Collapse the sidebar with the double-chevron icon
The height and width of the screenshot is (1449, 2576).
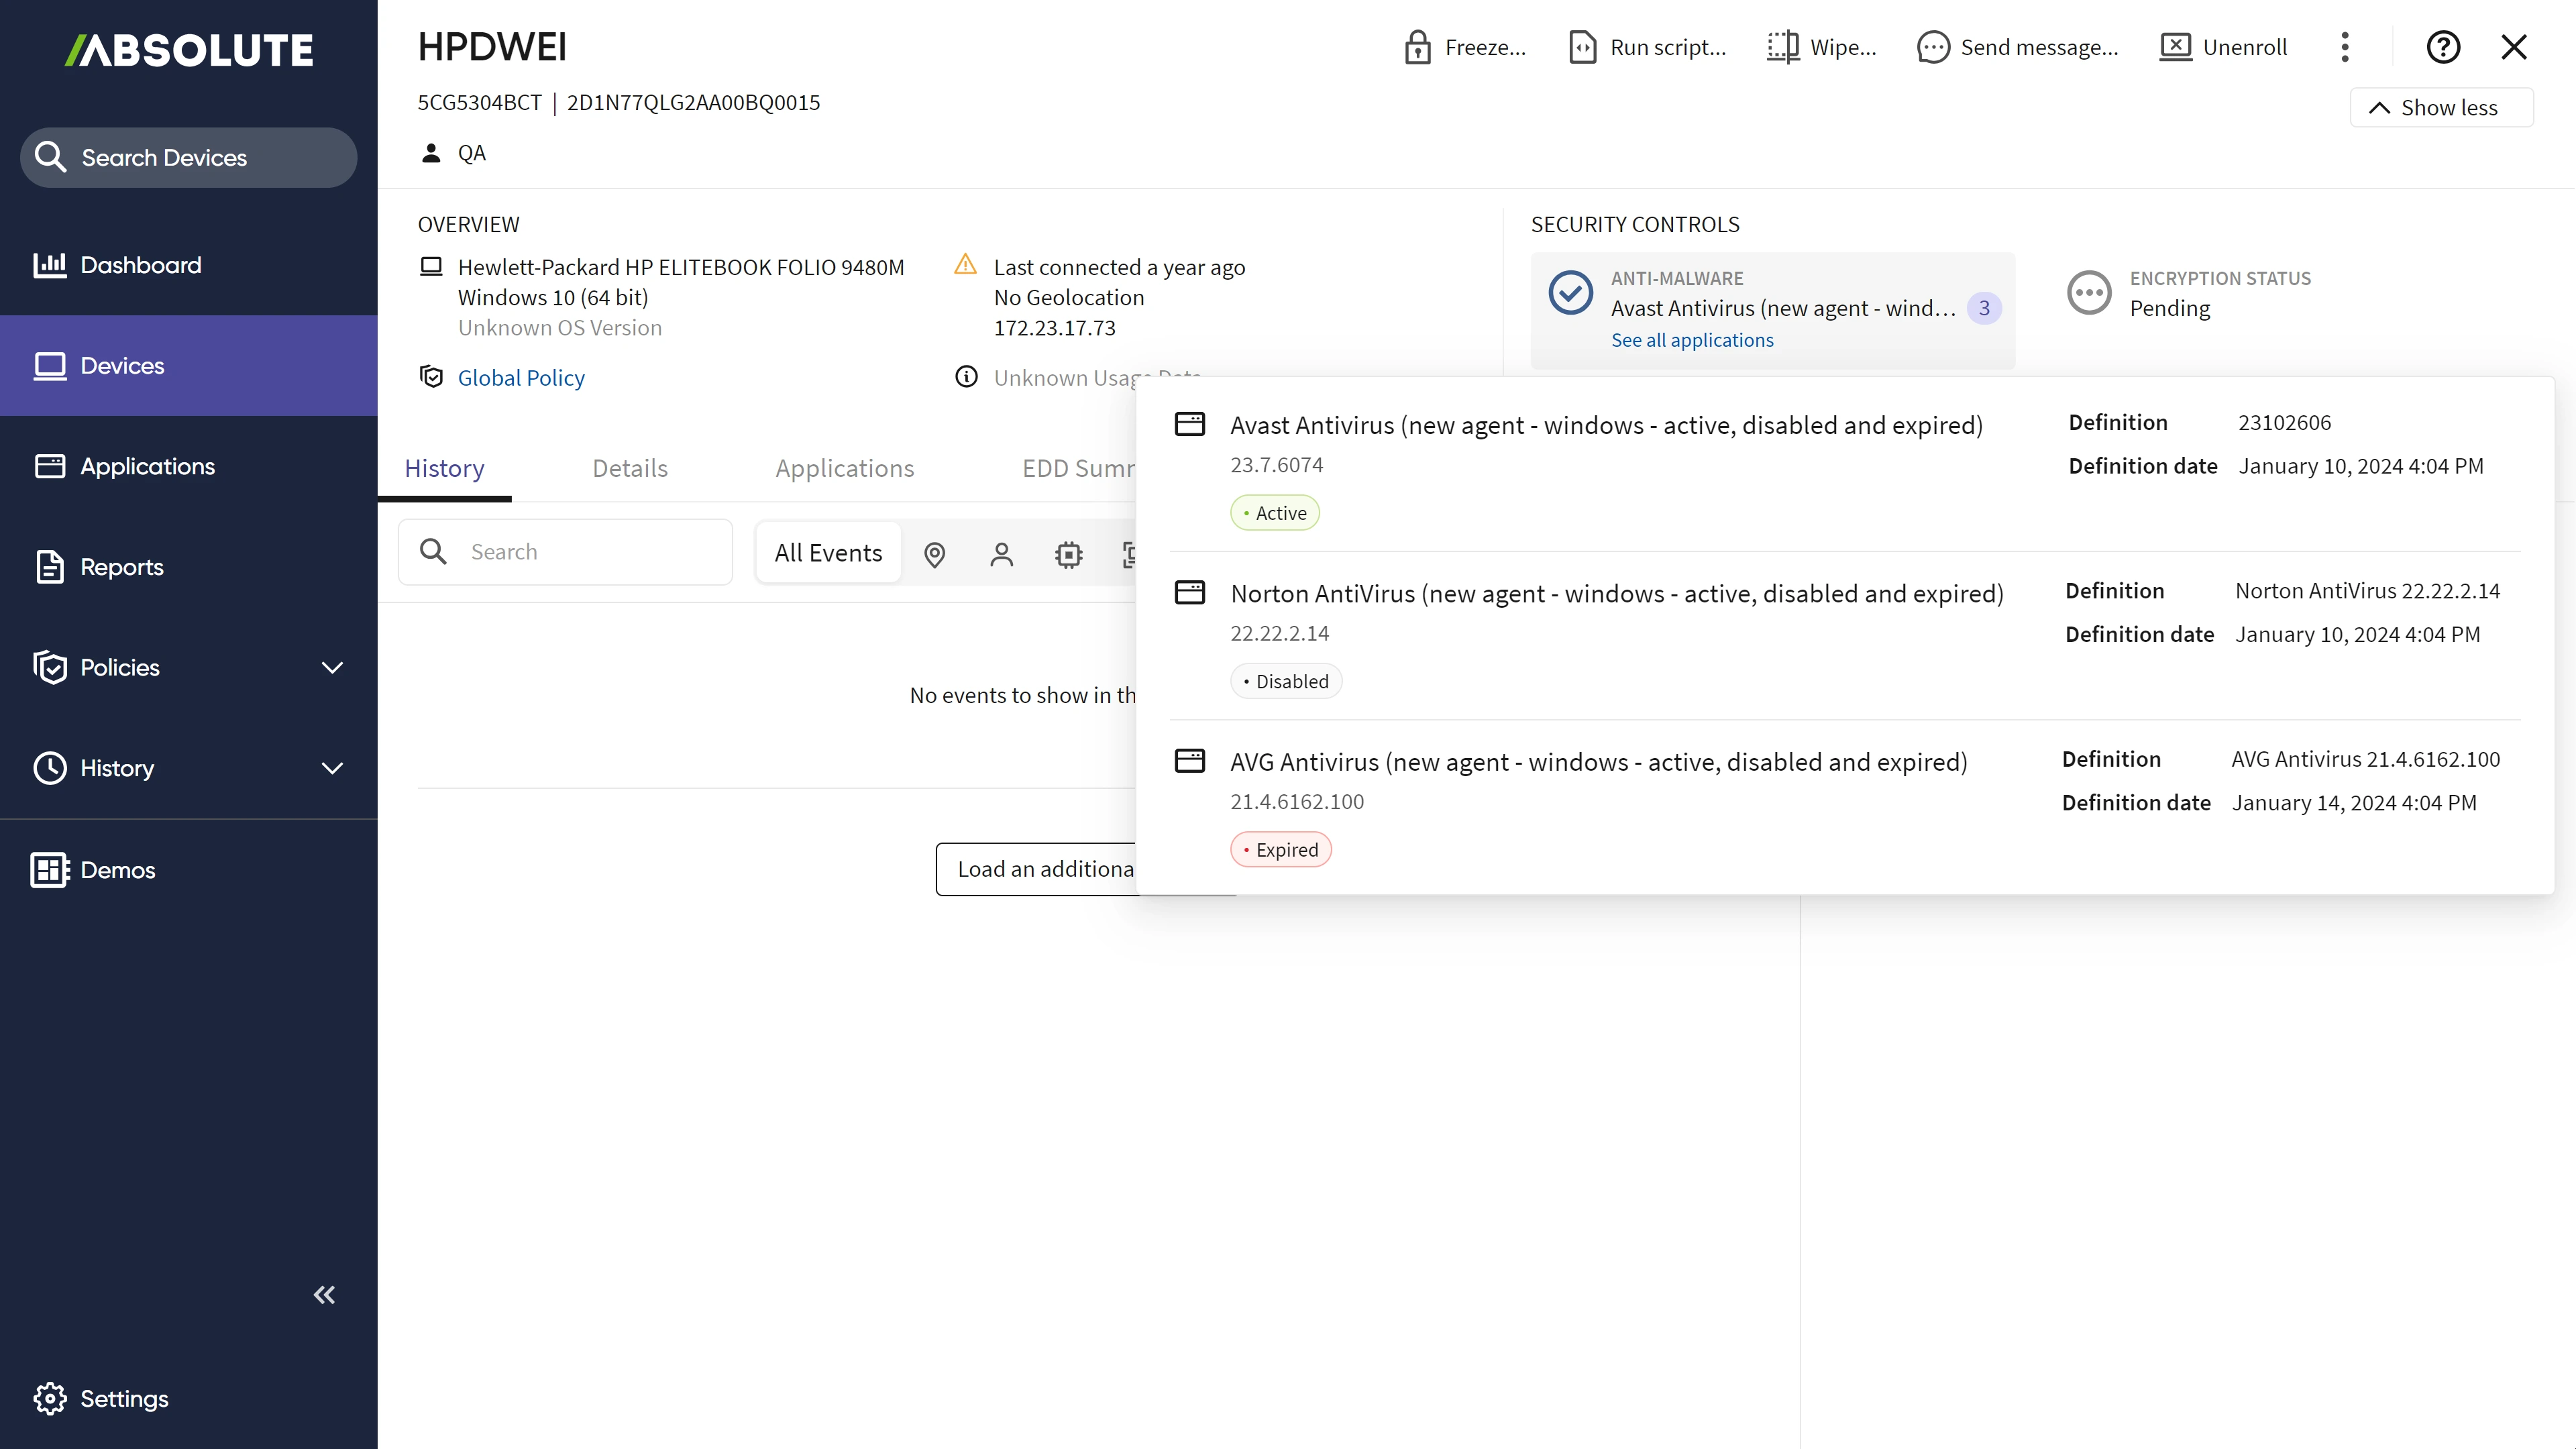coord(324,1295)
